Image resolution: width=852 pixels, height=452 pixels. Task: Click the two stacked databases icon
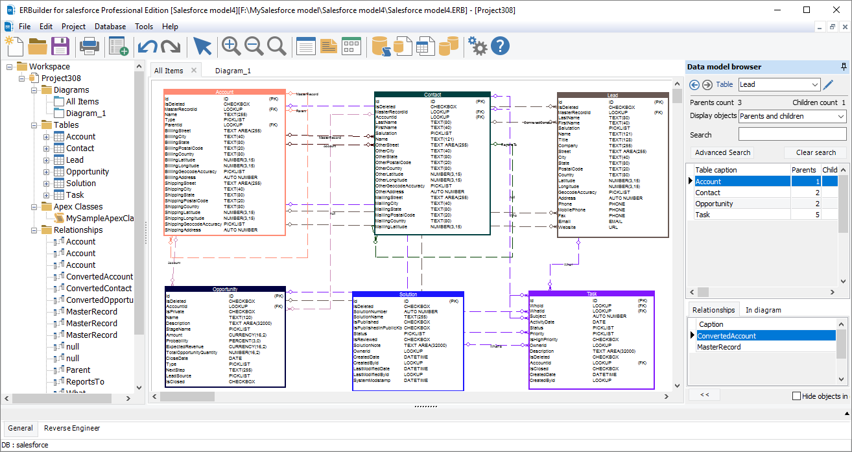(x=449, y=46)
